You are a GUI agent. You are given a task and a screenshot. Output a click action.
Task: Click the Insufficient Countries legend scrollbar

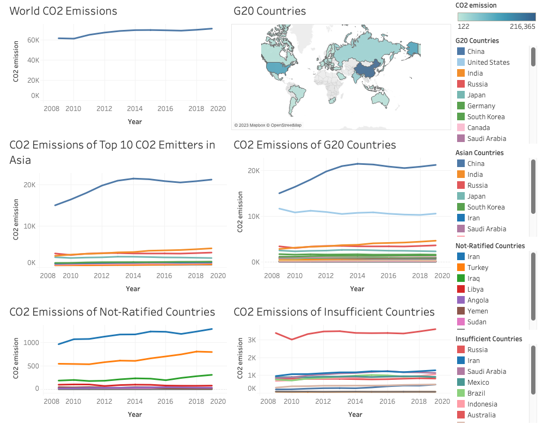(x=533, y=370)
